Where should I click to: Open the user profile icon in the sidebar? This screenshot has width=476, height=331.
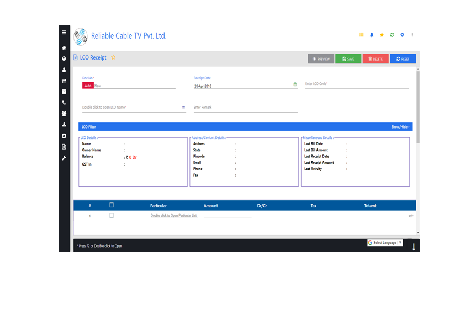click(x=64, y=70)
